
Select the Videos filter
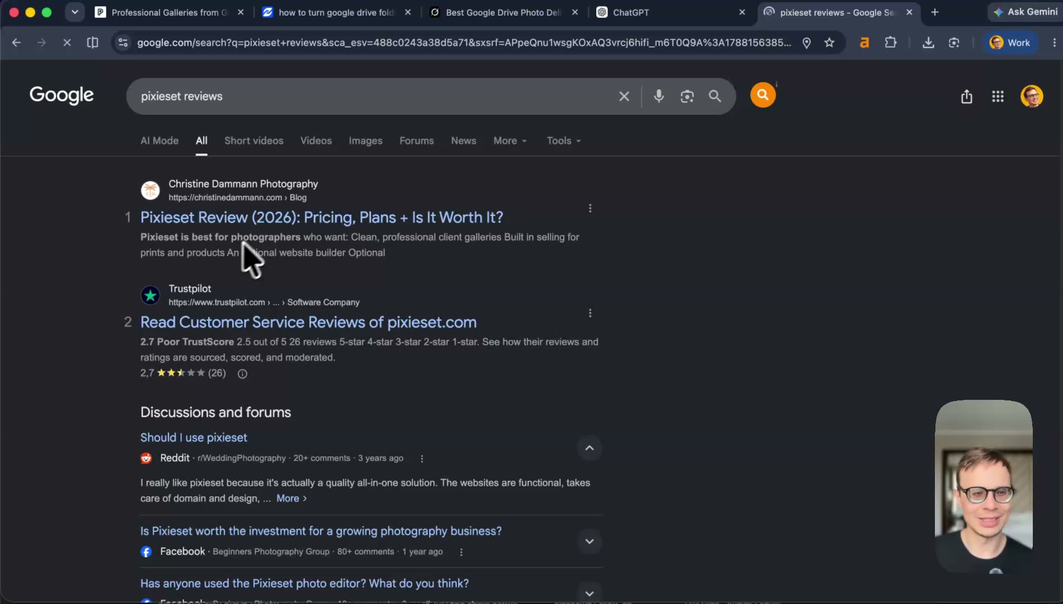[316, 141]
